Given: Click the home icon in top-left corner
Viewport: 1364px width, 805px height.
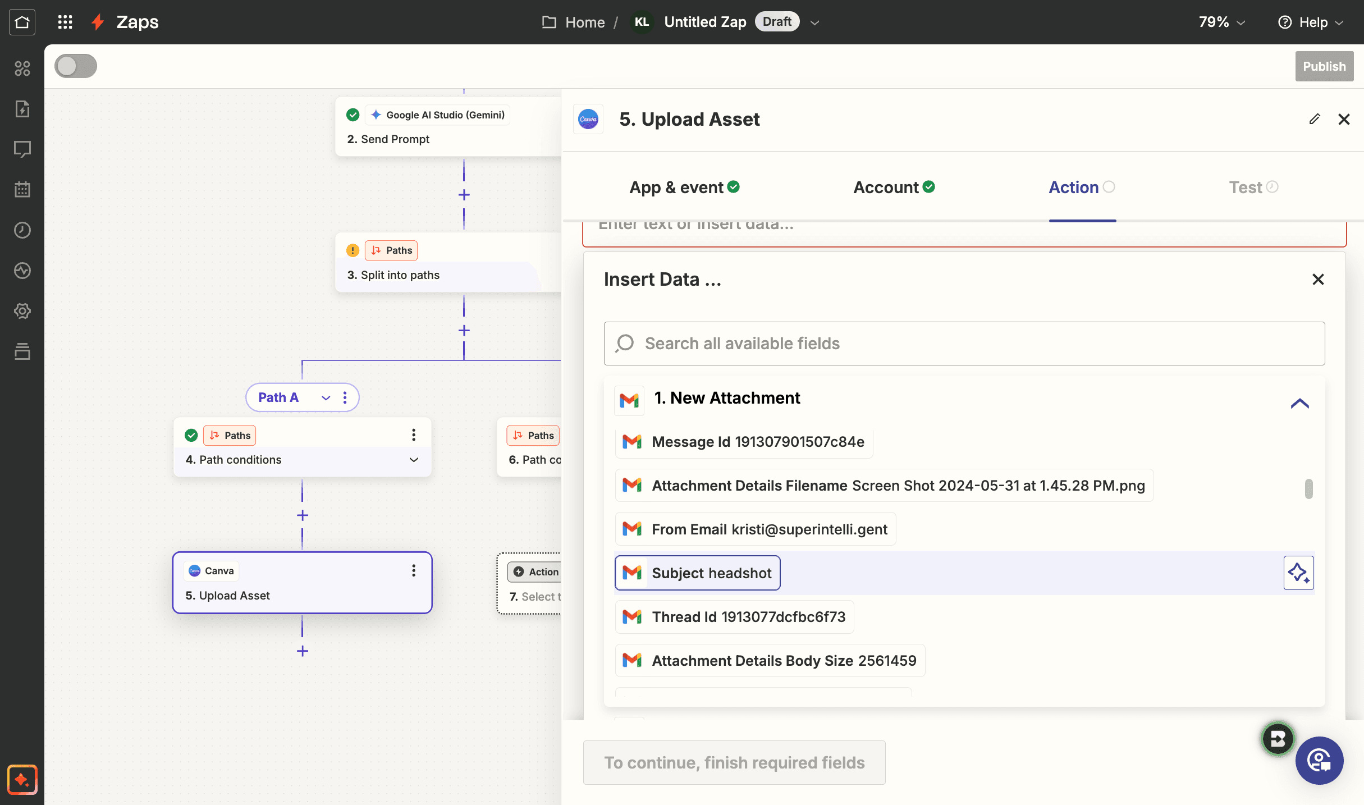Looking at the screenshot, I should [x=22, y=22].
